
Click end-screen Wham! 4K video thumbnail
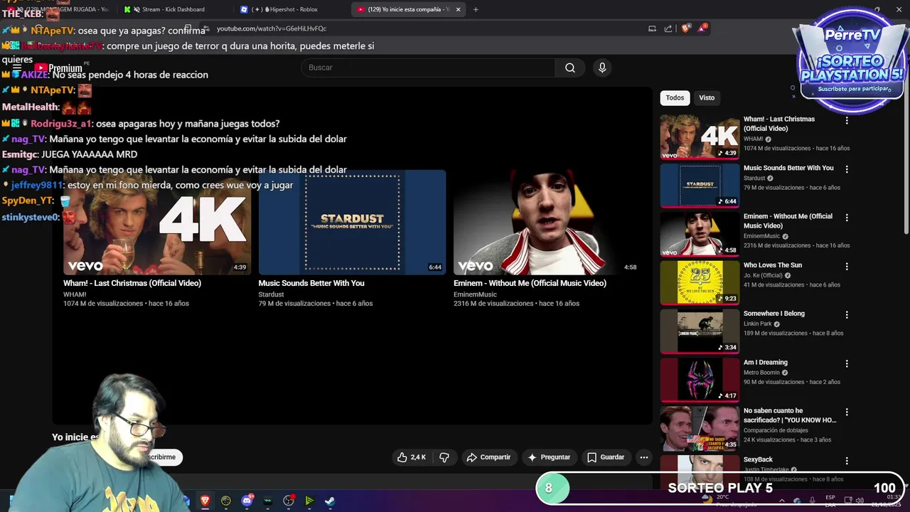(x=157, y=222)
